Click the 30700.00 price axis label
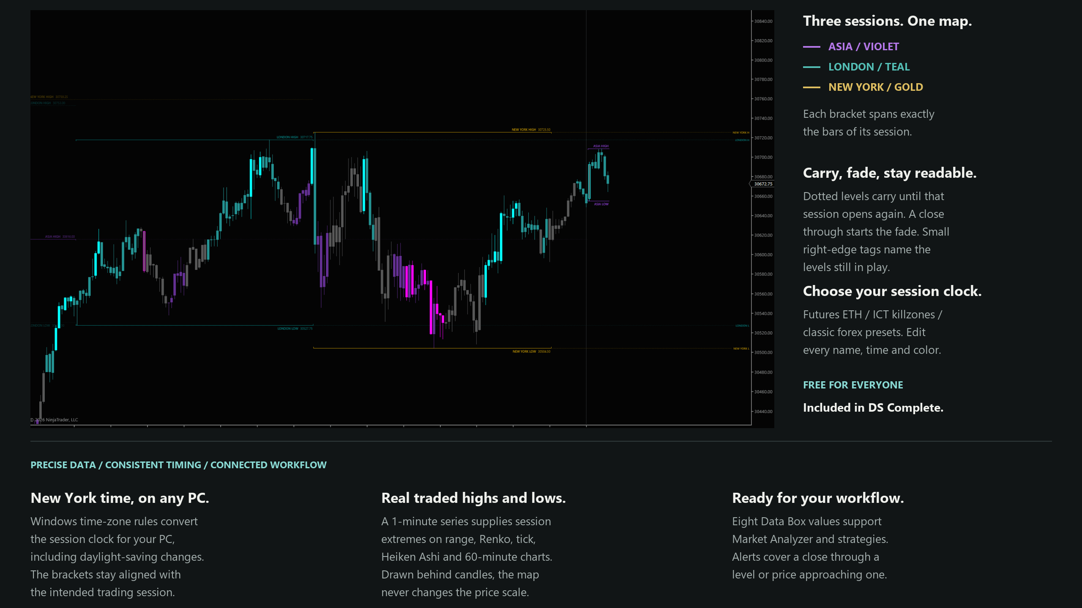 click(x=763, y=157)
